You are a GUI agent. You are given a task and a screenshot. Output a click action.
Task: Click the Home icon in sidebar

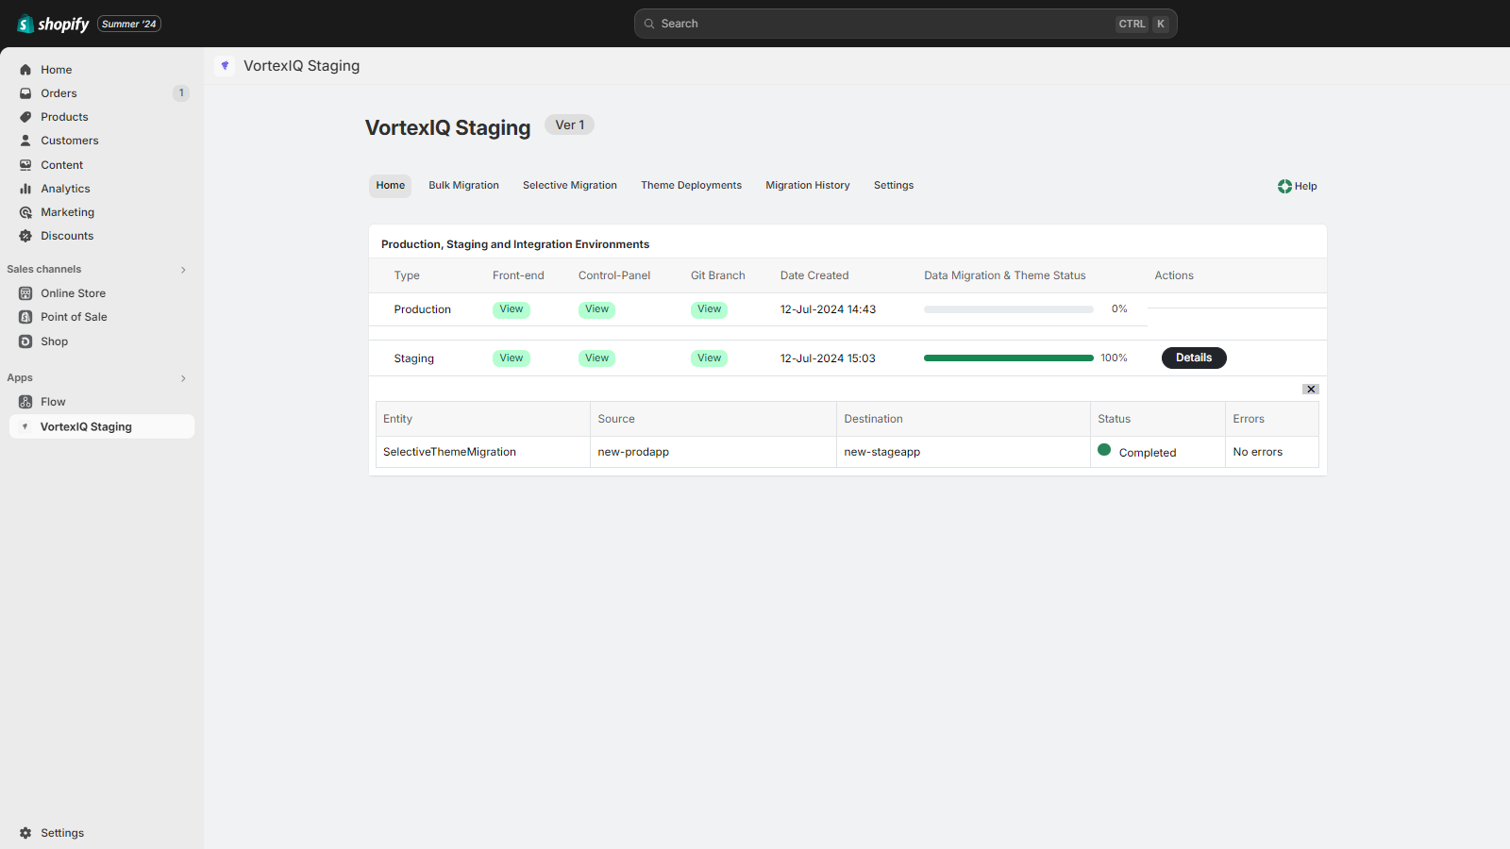(x=25, y=70)
